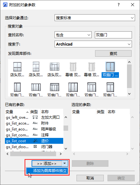The image size is (140, 185).
Task: Select the gs_left_ove... parameter row
Action: [34, 117]
